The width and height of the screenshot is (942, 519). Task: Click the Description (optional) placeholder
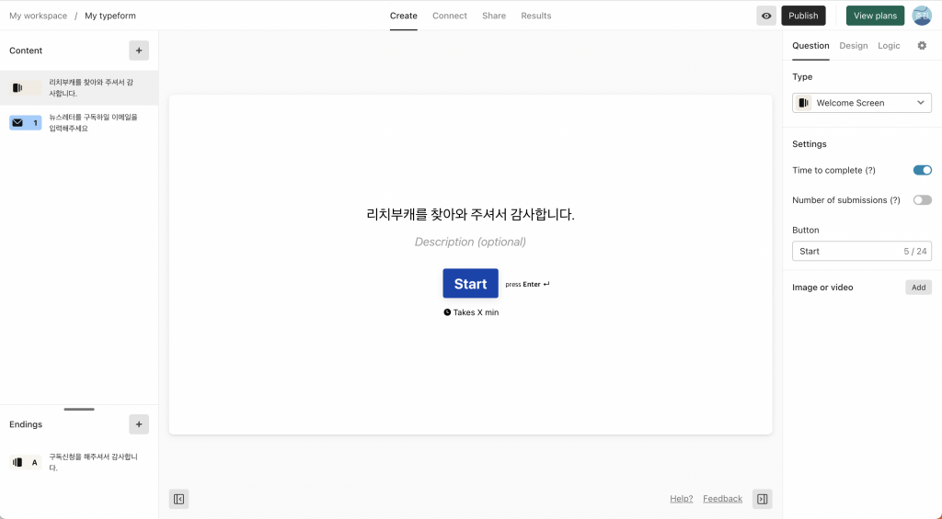point(470,242)
